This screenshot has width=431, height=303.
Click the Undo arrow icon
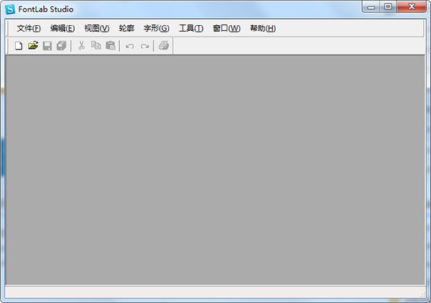130,46
